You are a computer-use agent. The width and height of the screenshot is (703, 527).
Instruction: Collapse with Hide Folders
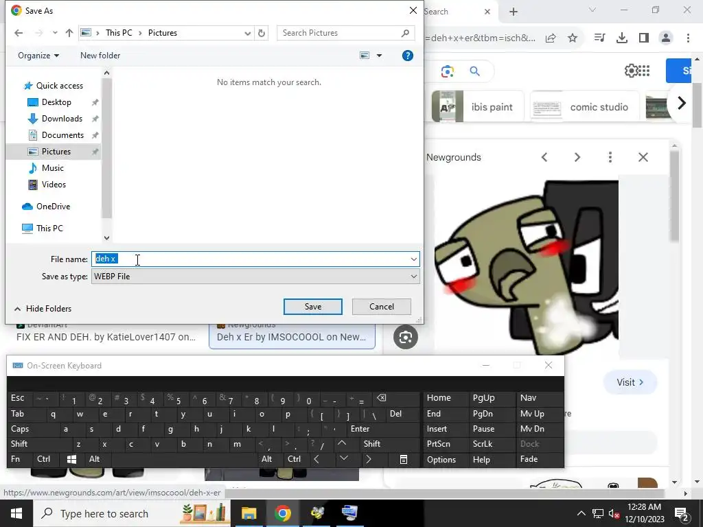43,309
